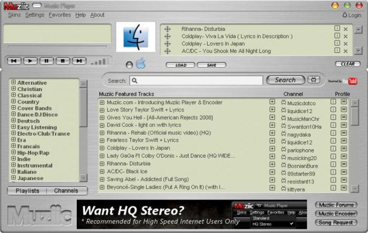Open parlophone channel
Screen dimensions: 368x233
pyautogui.click(x=298, y=150)
